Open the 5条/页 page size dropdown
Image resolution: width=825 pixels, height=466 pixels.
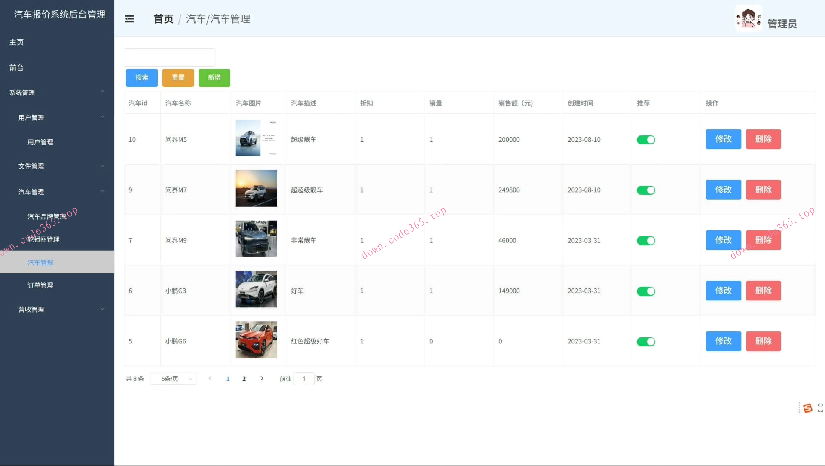pos(173,378)
